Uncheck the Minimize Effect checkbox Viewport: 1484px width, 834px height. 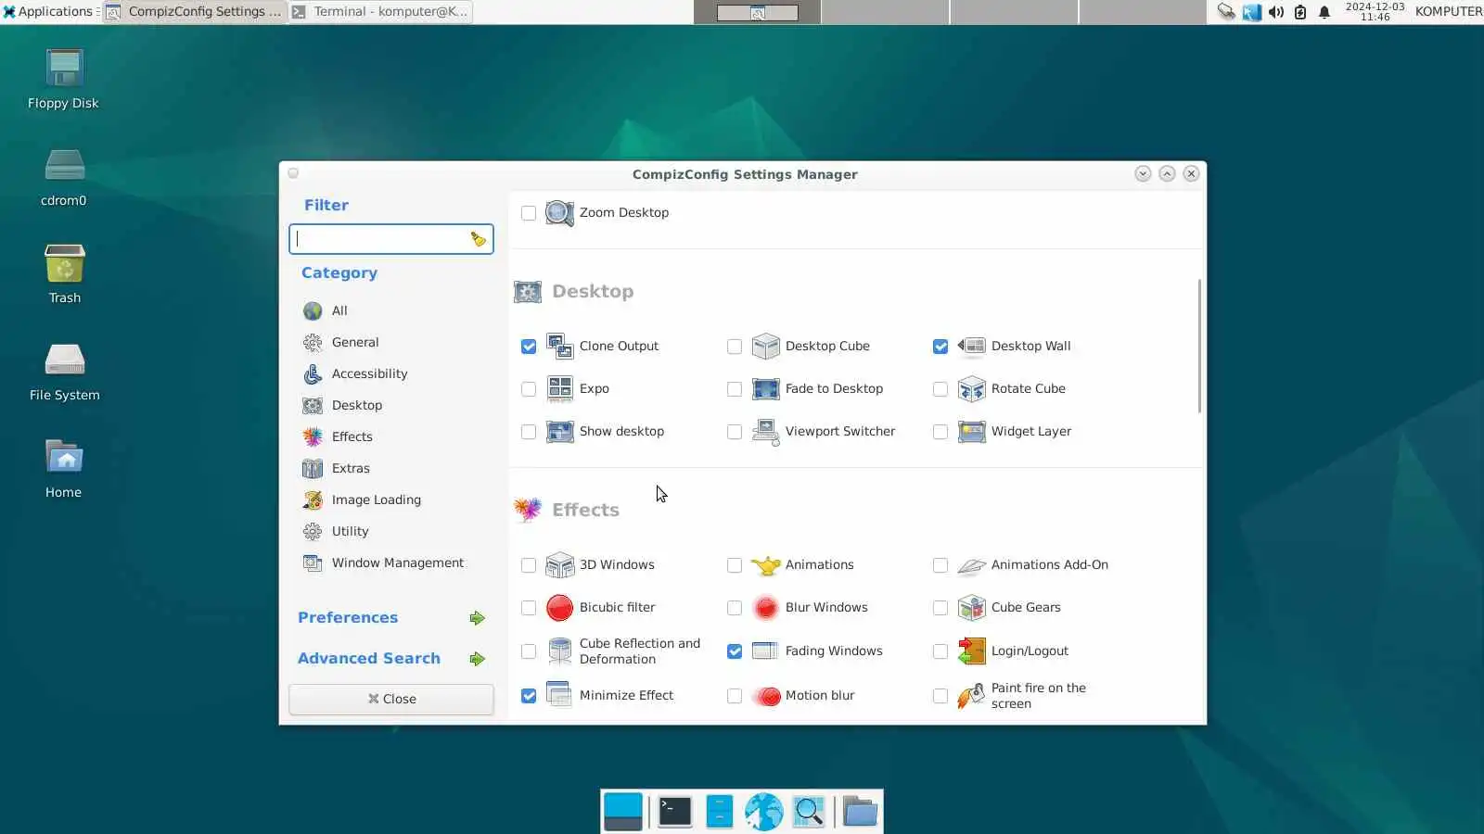click(x=529, y=696)
